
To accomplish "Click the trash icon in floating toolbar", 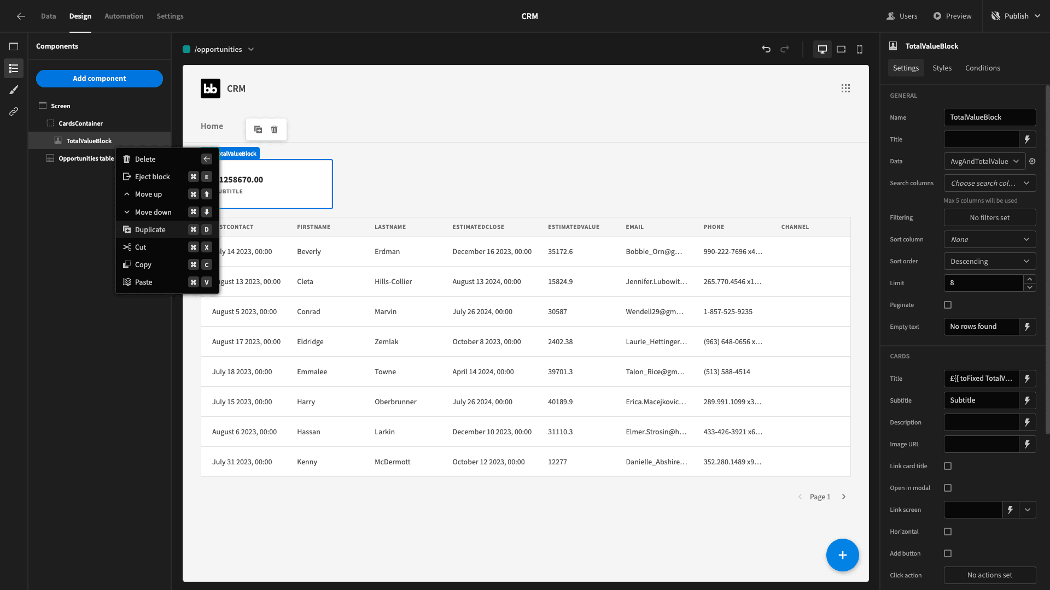I will (275, 129).
